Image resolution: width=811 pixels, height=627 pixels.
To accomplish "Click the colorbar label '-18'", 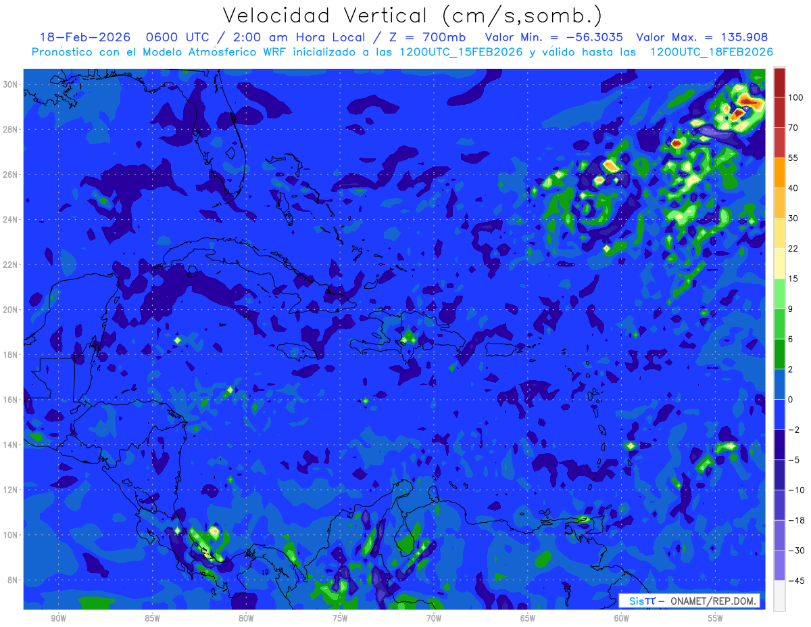I will pos(795,520).
